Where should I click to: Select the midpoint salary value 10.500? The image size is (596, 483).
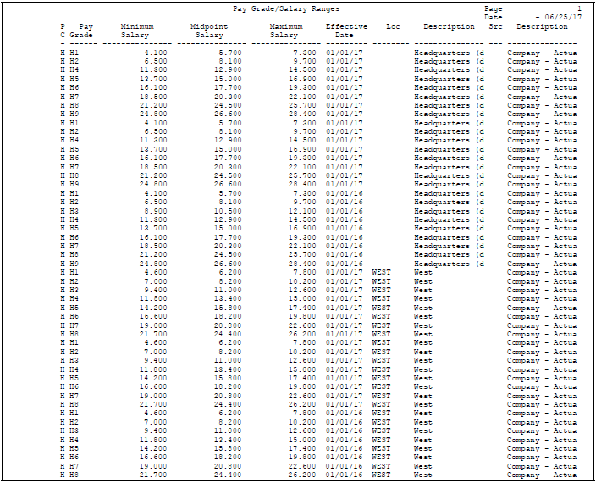pos(228,211)
